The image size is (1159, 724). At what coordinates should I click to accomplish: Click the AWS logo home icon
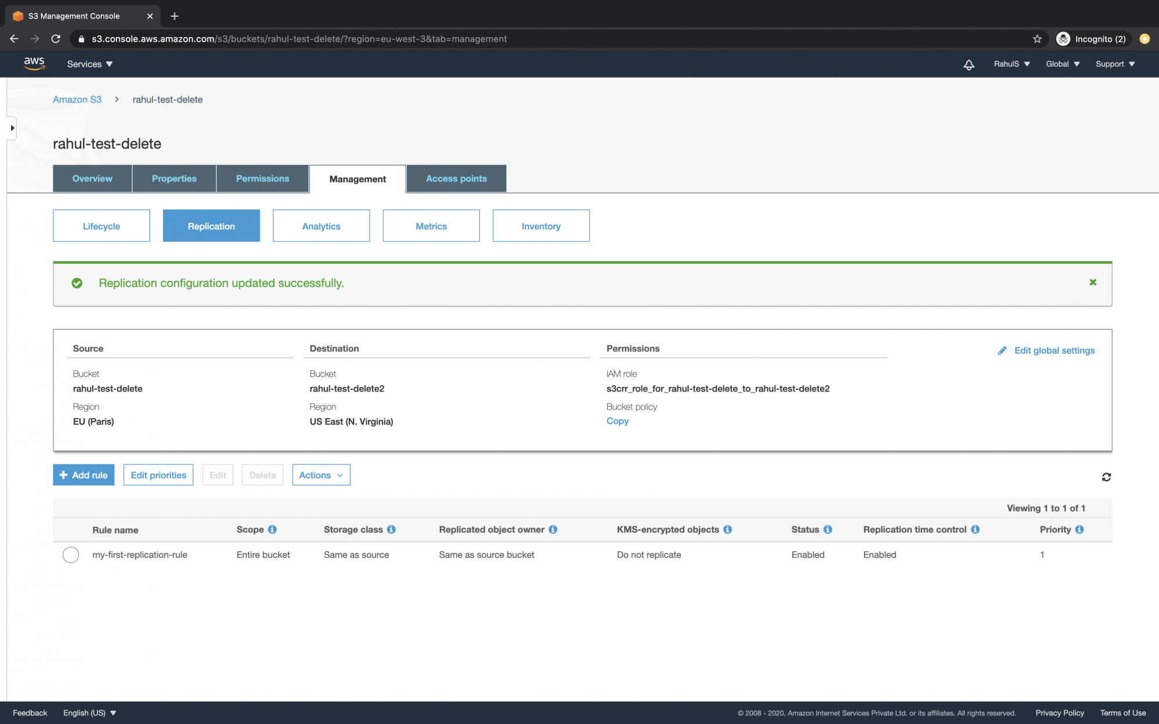point(34,64)
